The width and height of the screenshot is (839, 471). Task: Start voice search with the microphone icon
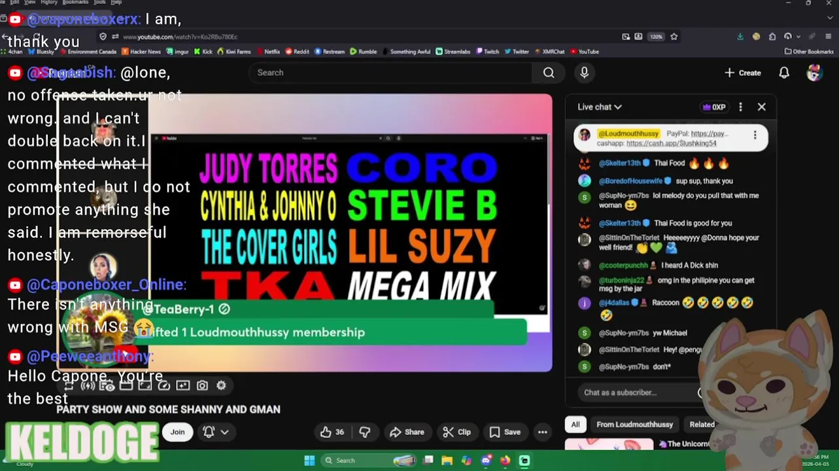point(584,73)
